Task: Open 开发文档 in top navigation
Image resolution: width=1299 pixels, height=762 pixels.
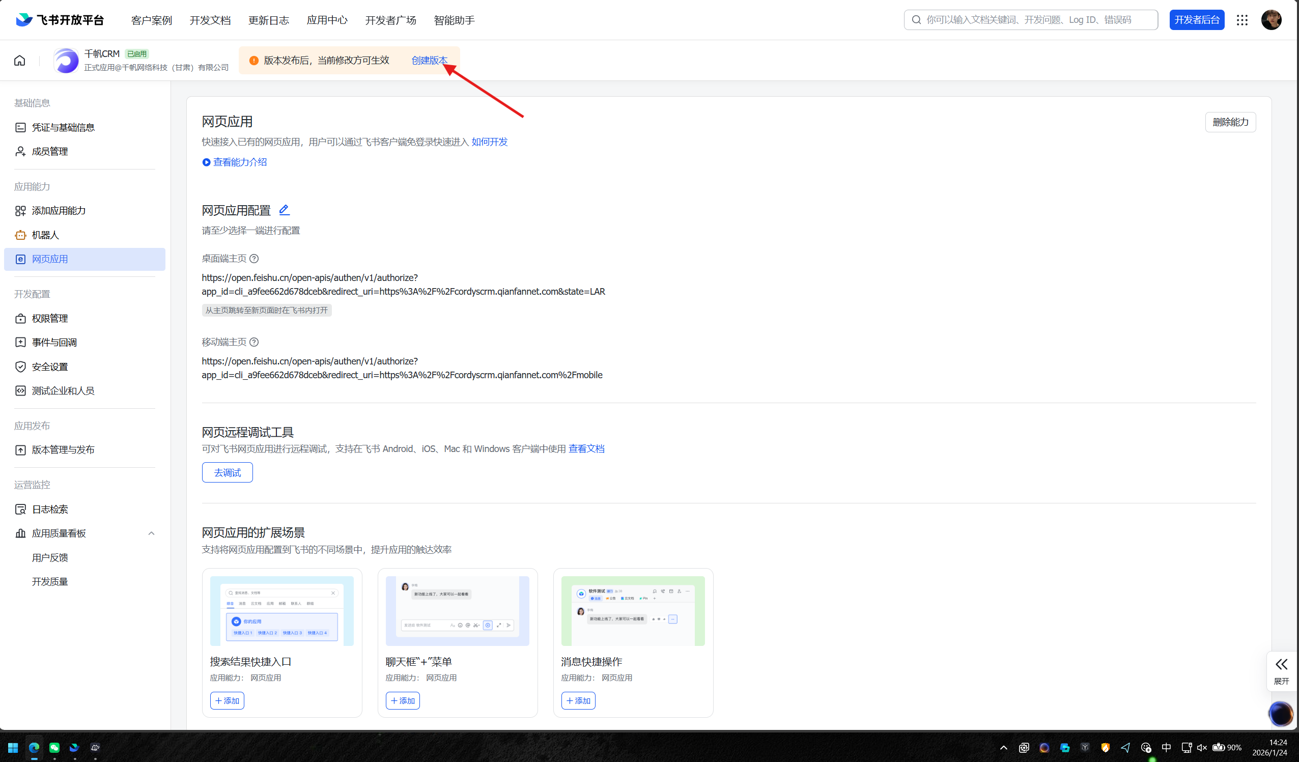Action: (210, 20)
